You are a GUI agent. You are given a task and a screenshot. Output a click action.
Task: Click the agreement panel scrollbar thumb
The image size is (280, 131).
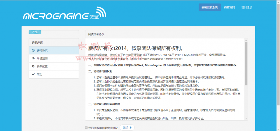pos(246,63)
